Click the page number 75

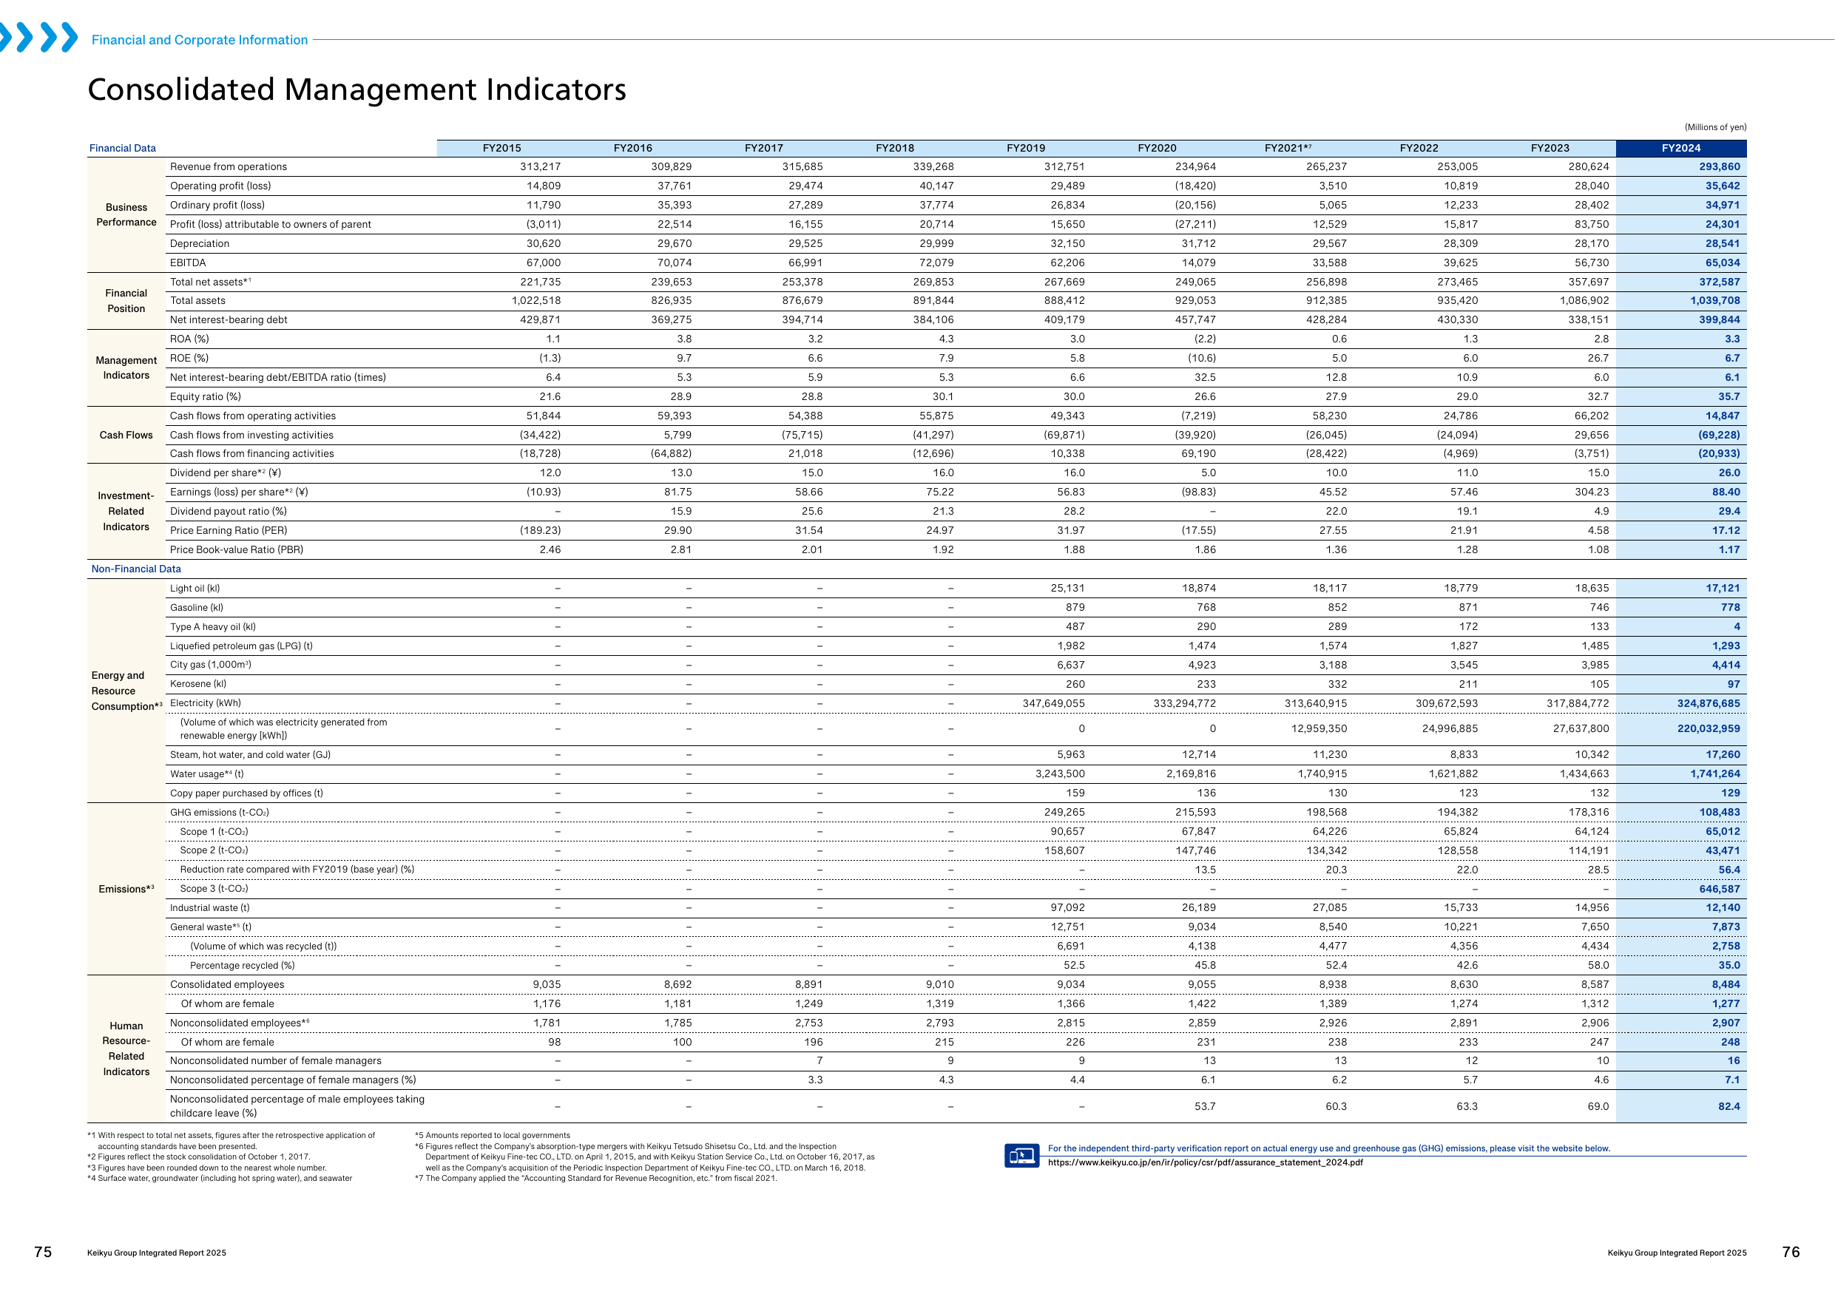(43, 1251)
